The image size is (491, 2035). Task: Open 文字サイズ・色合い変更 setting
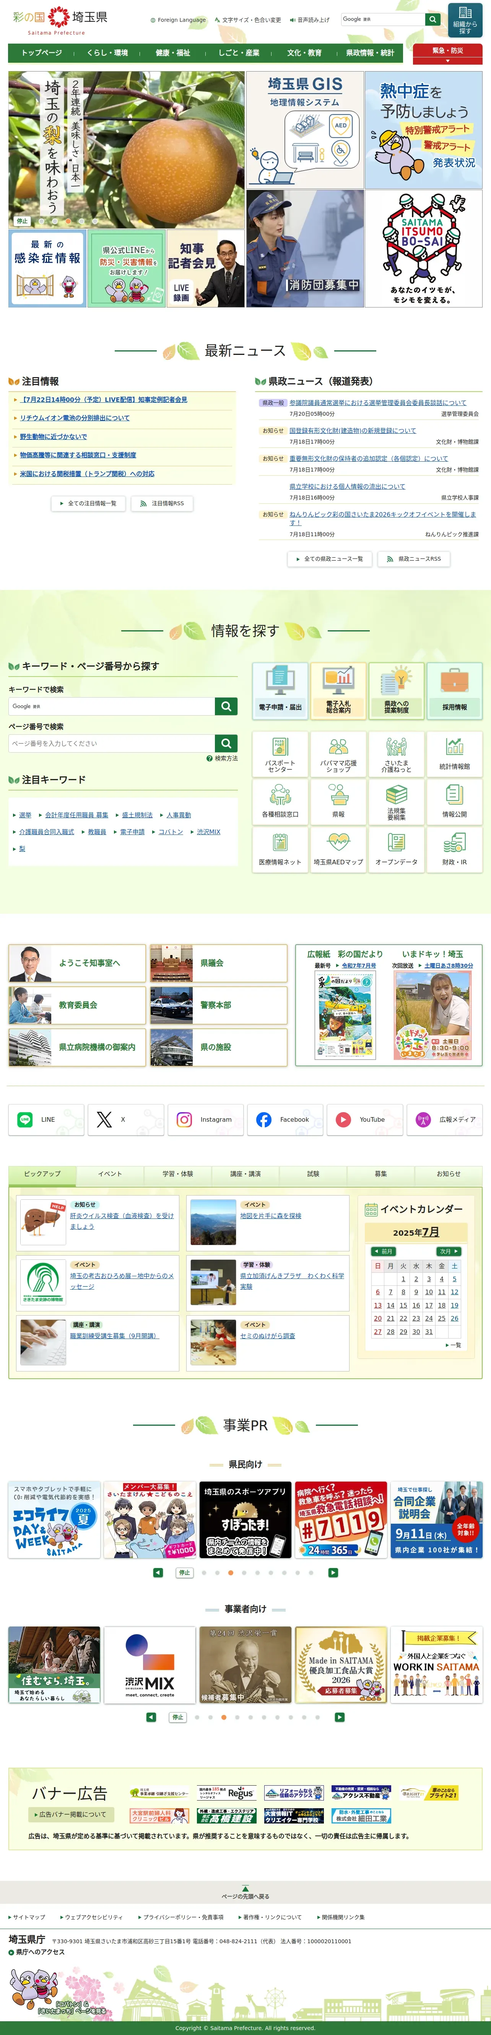(248, 20)
